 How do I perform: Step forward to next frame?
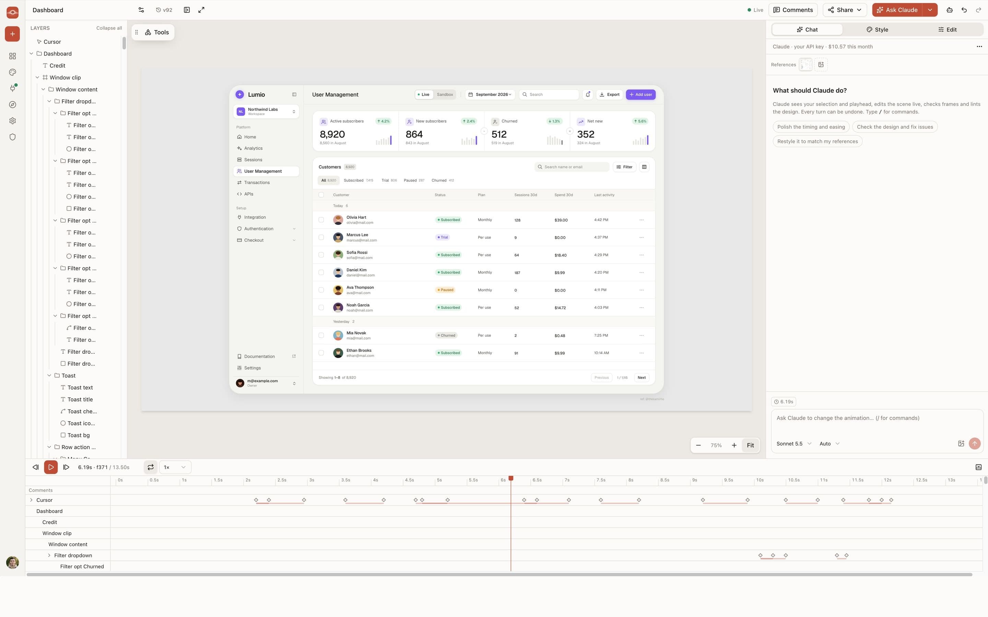coord(66,467)
